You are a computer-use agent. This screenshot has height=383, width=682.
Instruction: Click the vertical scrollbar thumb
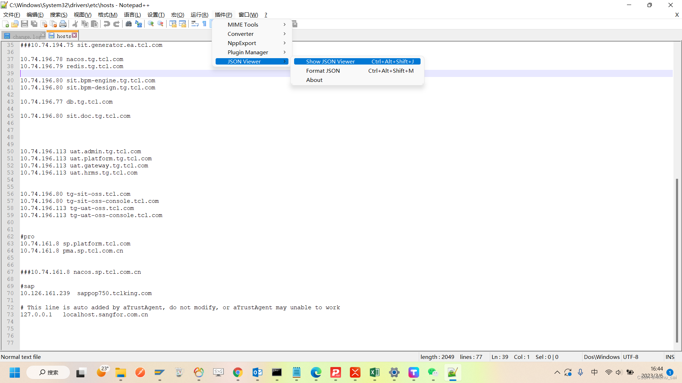click(x=677, y=261)
